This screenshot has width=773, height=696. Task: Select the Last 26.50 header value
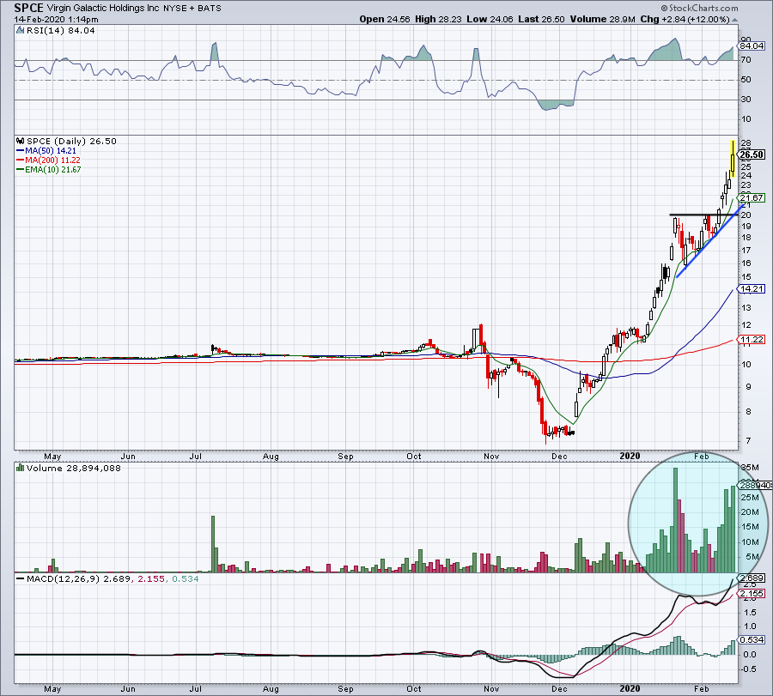[x=541, y=19]
